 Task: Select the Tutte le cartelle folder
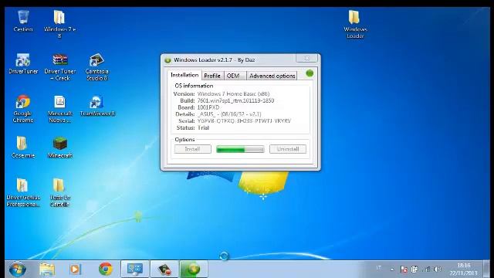(60, 192)
